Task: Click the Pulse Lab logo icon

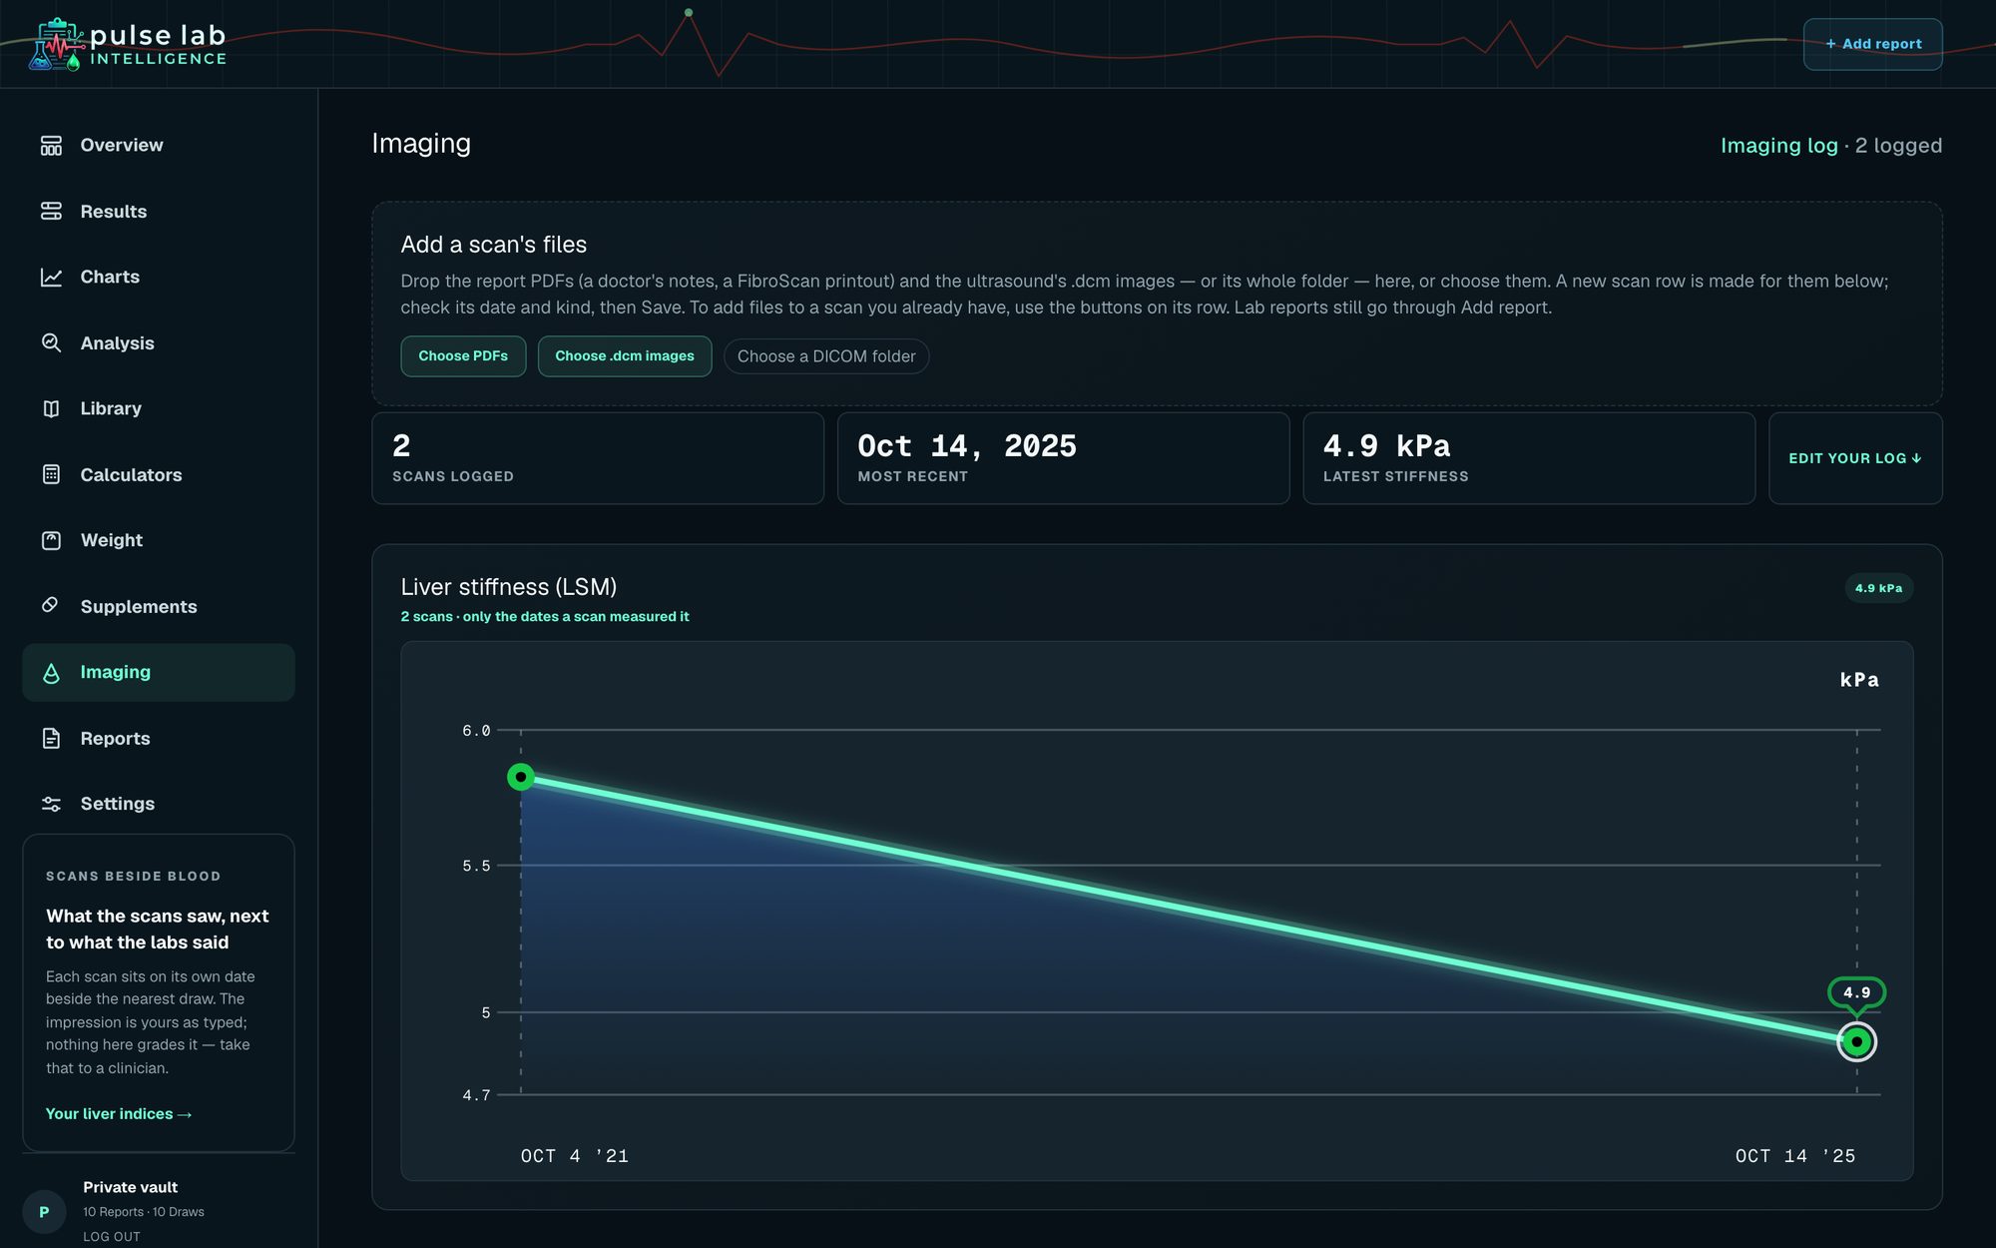Action: point(56,44)
